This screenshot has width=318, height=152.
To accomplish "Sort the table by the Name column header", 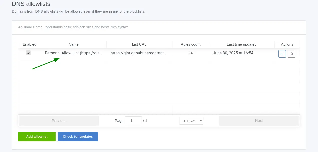I will coord(73,44).
